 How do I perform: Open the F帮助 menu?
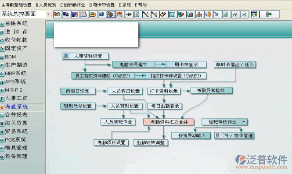[141, 5]
